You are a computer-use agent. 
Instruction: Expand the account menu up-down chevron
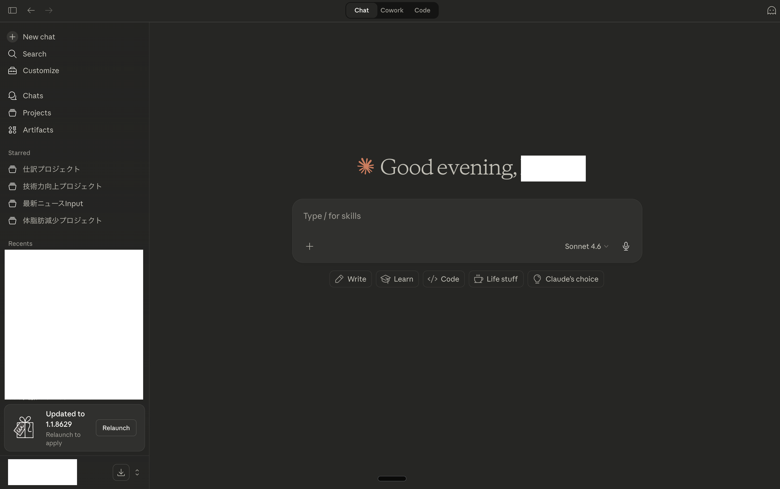(x=137, y=472)
